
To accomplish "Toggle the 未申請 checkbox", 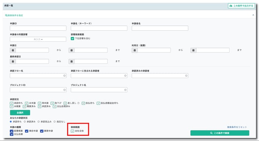I will point(27,103).
